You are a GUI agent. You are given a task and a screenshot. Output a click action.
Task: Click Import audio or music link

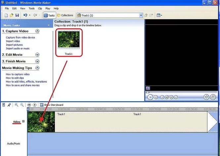(x=18, y=48)
